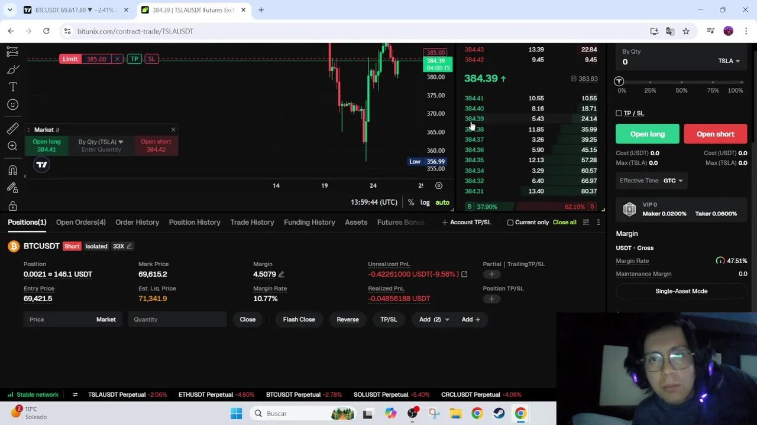Switch order type next to Market label
The image size is (757, 425).
click(57, 130)
